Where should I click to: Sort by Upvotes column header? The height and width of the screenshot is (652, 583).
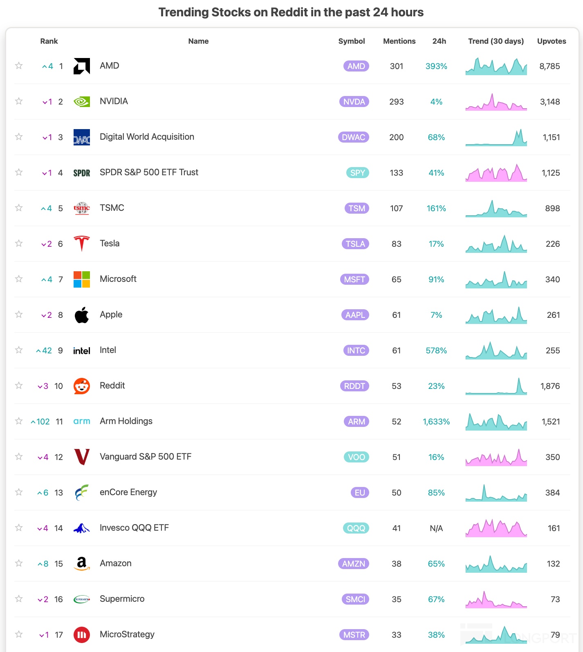(x=551, y=41)
